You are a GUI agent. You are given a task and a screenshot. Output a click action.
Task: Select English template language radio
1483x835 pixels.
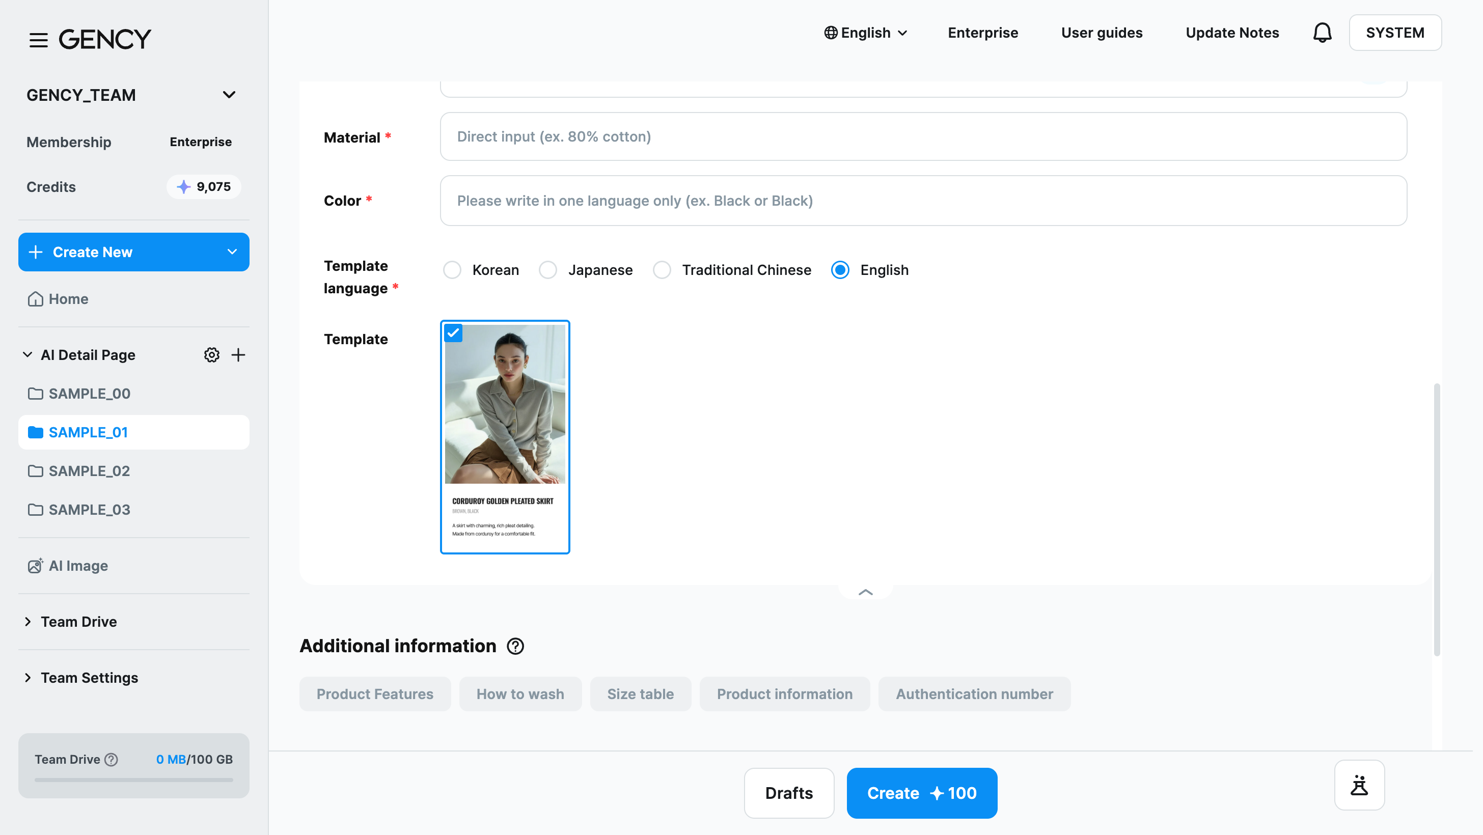840,270
